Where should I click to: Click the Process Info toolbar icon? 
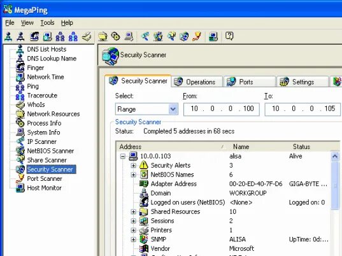(116, 36)
